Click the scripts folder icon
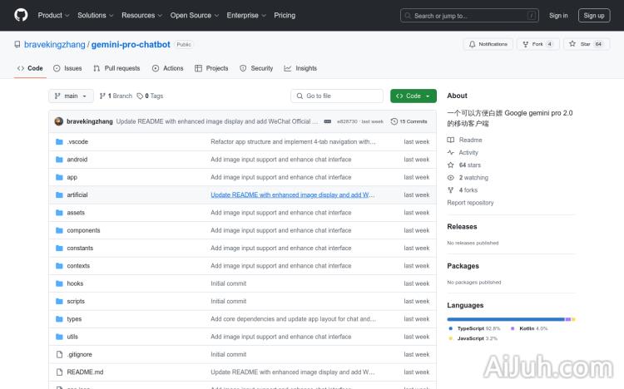The height and width of the screenshot is (389, 624). click(59, 301)
